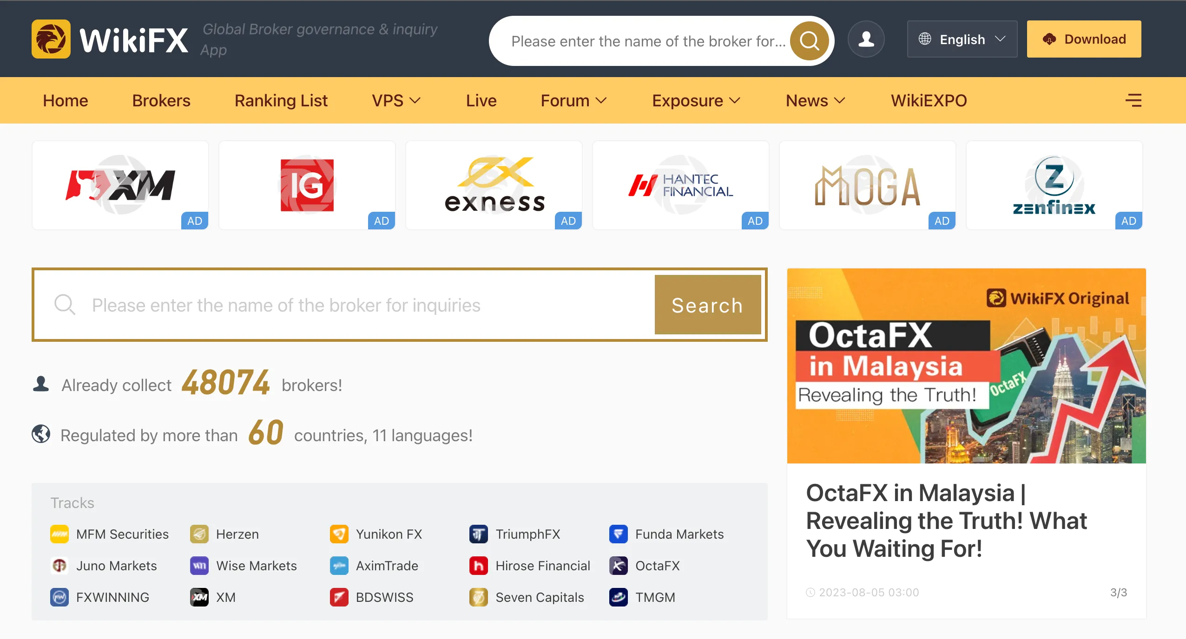The height and width of the screenshot is (639, 1186).
Task: Click the WikiFX eagle logo icon
Action: [x=51, y=39]
